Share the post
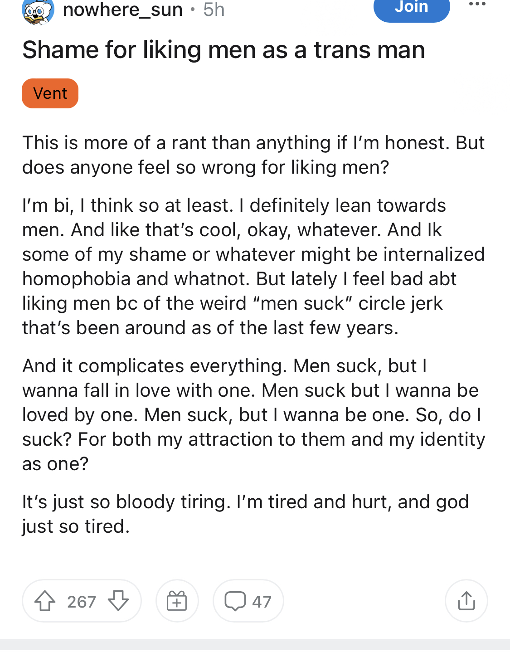 466,601
